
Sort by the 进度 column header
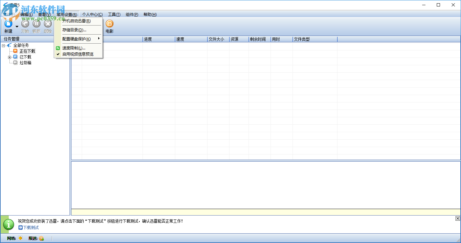pos(159,39)
